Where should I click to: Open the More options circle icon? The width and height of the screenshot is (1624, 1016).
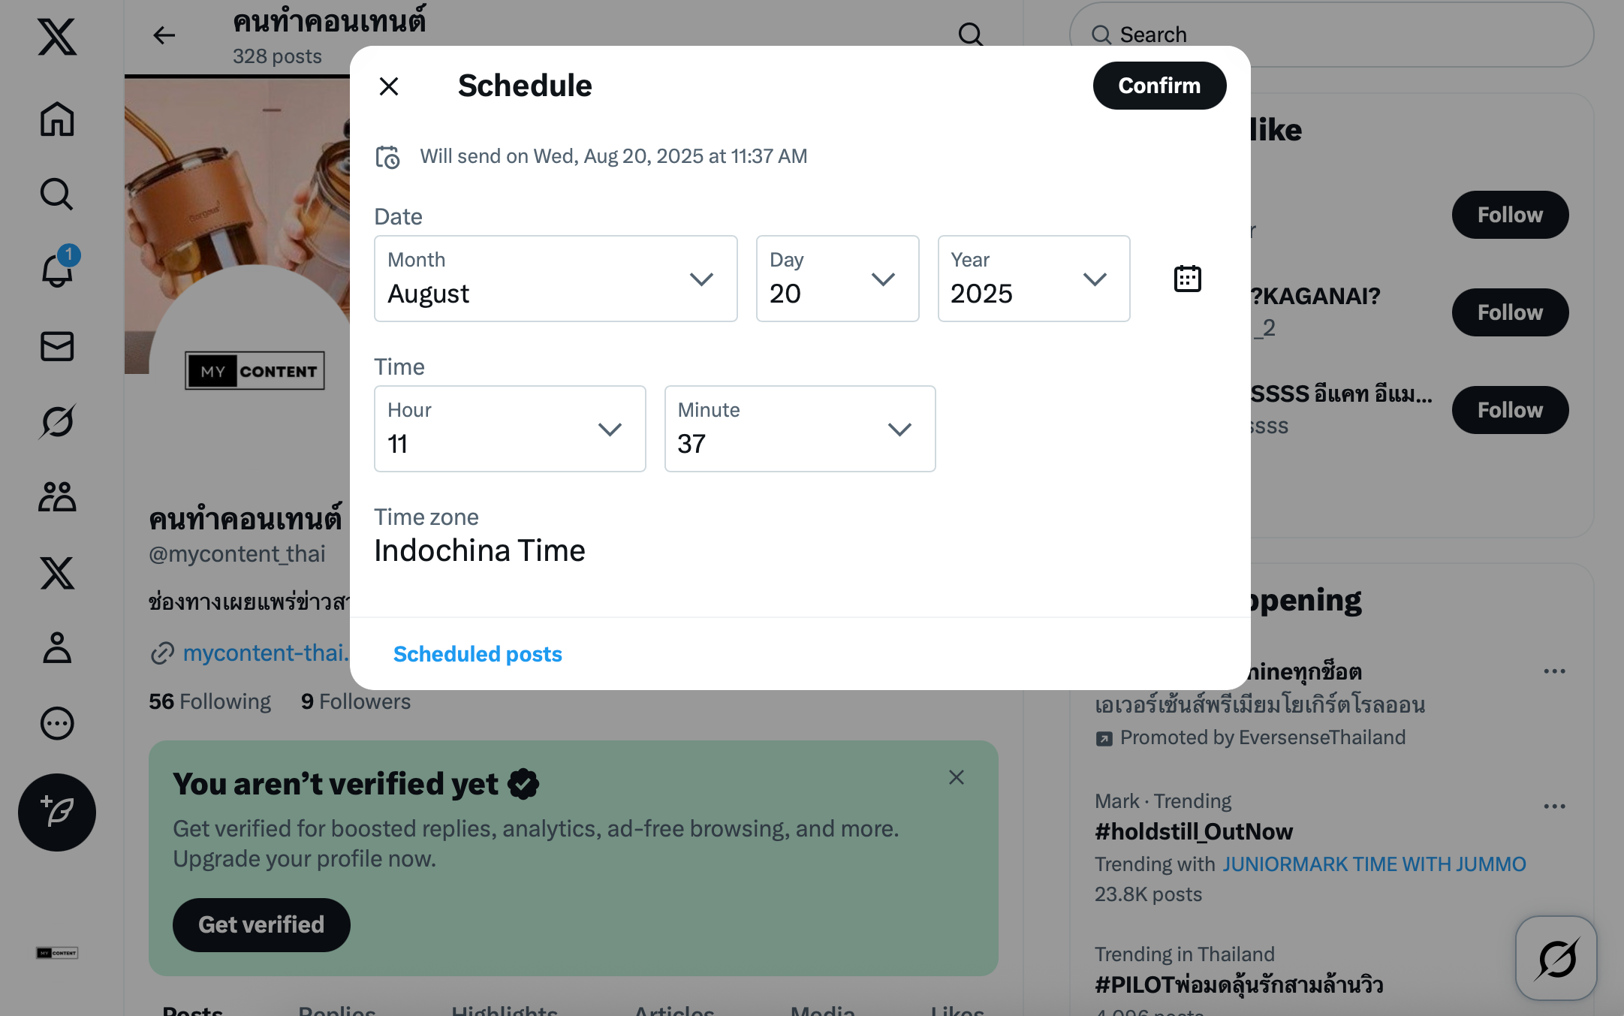(57, 723)
